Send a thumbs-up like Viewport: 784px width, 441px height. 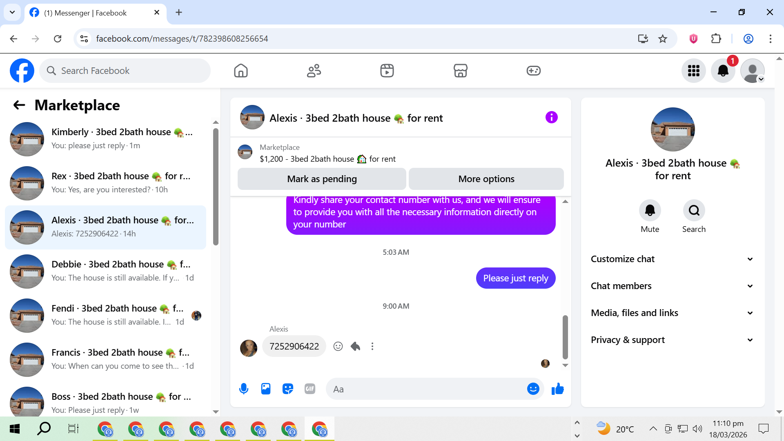coord(557,389)
